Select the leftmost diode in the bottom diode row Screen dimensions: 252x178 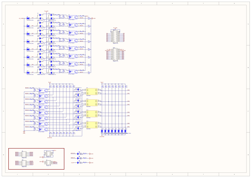pyautogui.click(x=102, y=131)
